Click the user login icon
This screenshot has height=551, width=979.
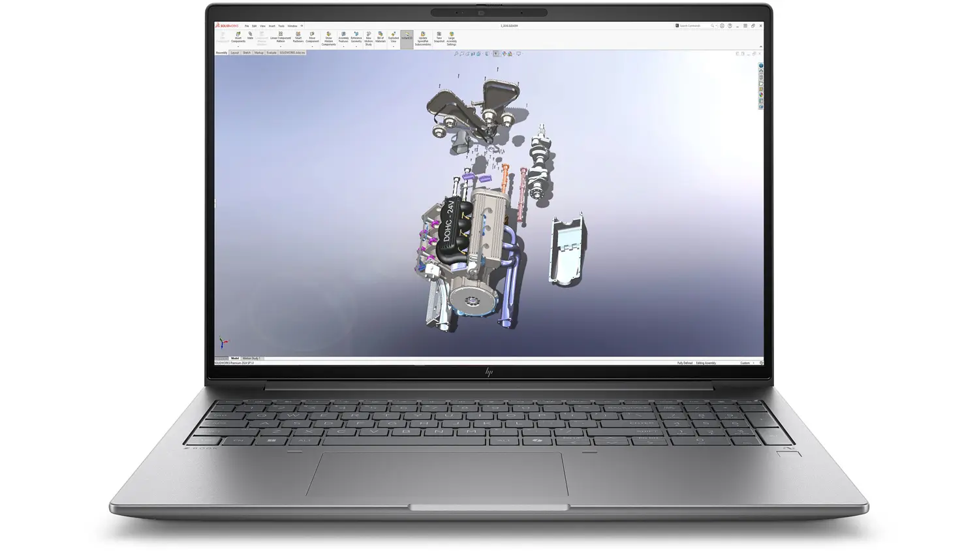(x=722, y=25)
